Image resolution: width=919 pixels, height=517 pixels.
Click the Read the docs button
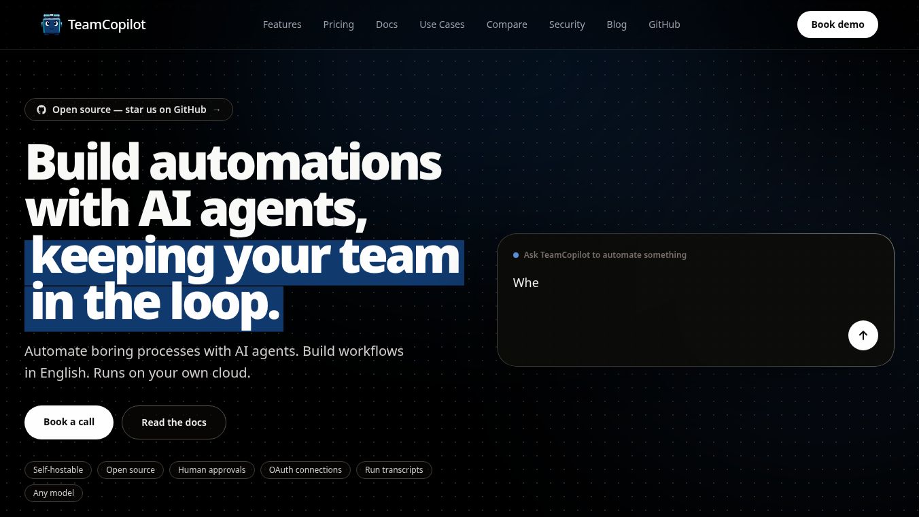tap(174, 422)
